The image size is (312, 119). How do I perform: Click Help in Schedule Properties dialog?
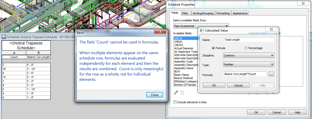tap(297, 112)
